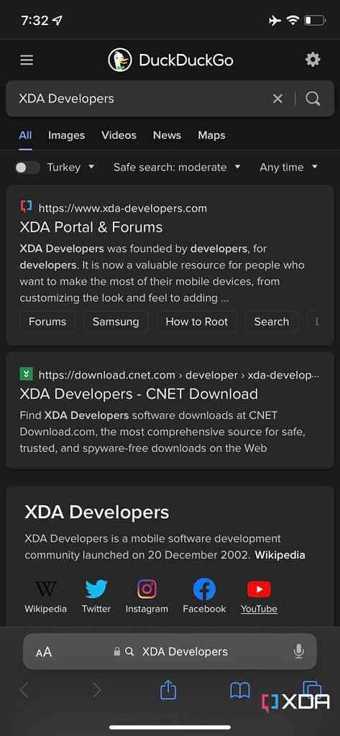Tap the XDA site favicon

click(x=27, y=206)
